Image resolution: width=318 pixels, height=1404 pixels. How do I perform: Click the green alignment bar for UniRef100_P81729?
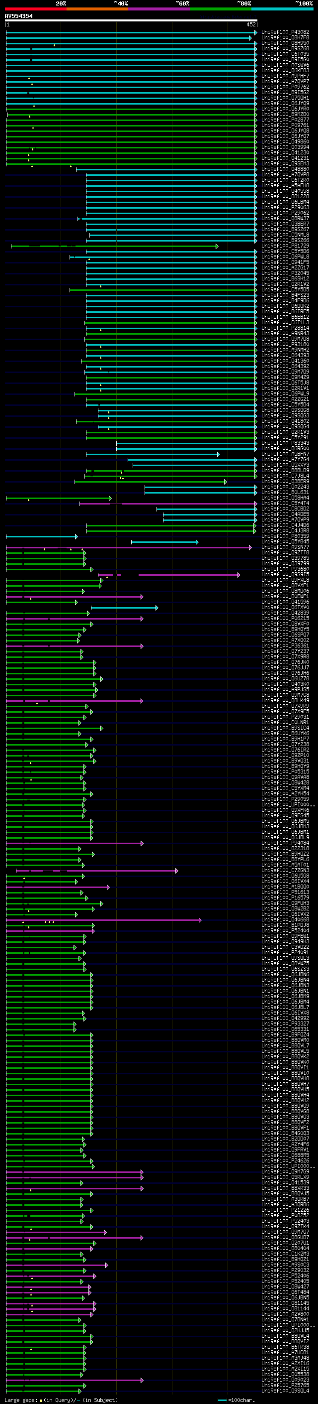[x=114, y=247]
